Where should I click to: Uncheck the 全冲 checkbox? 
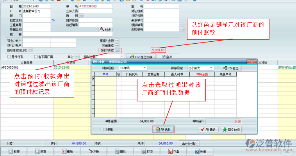point(164,57)
